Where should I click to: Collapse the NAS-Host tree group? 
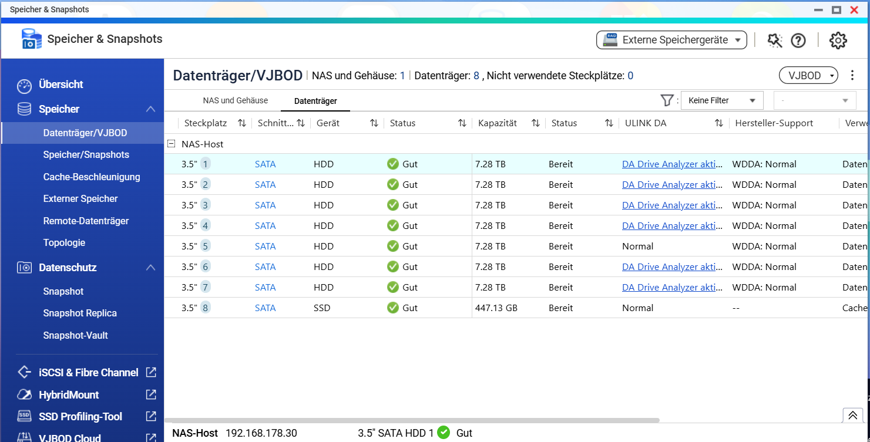coord(172,144)
